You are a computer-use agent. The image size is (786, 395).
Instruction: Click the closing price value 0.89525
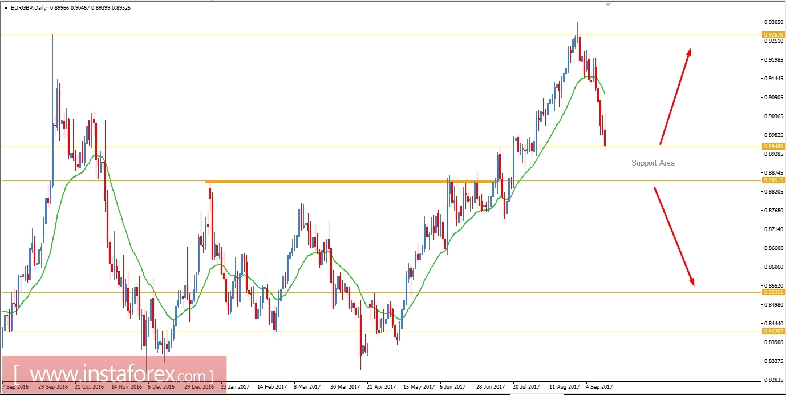coord(122,8)
